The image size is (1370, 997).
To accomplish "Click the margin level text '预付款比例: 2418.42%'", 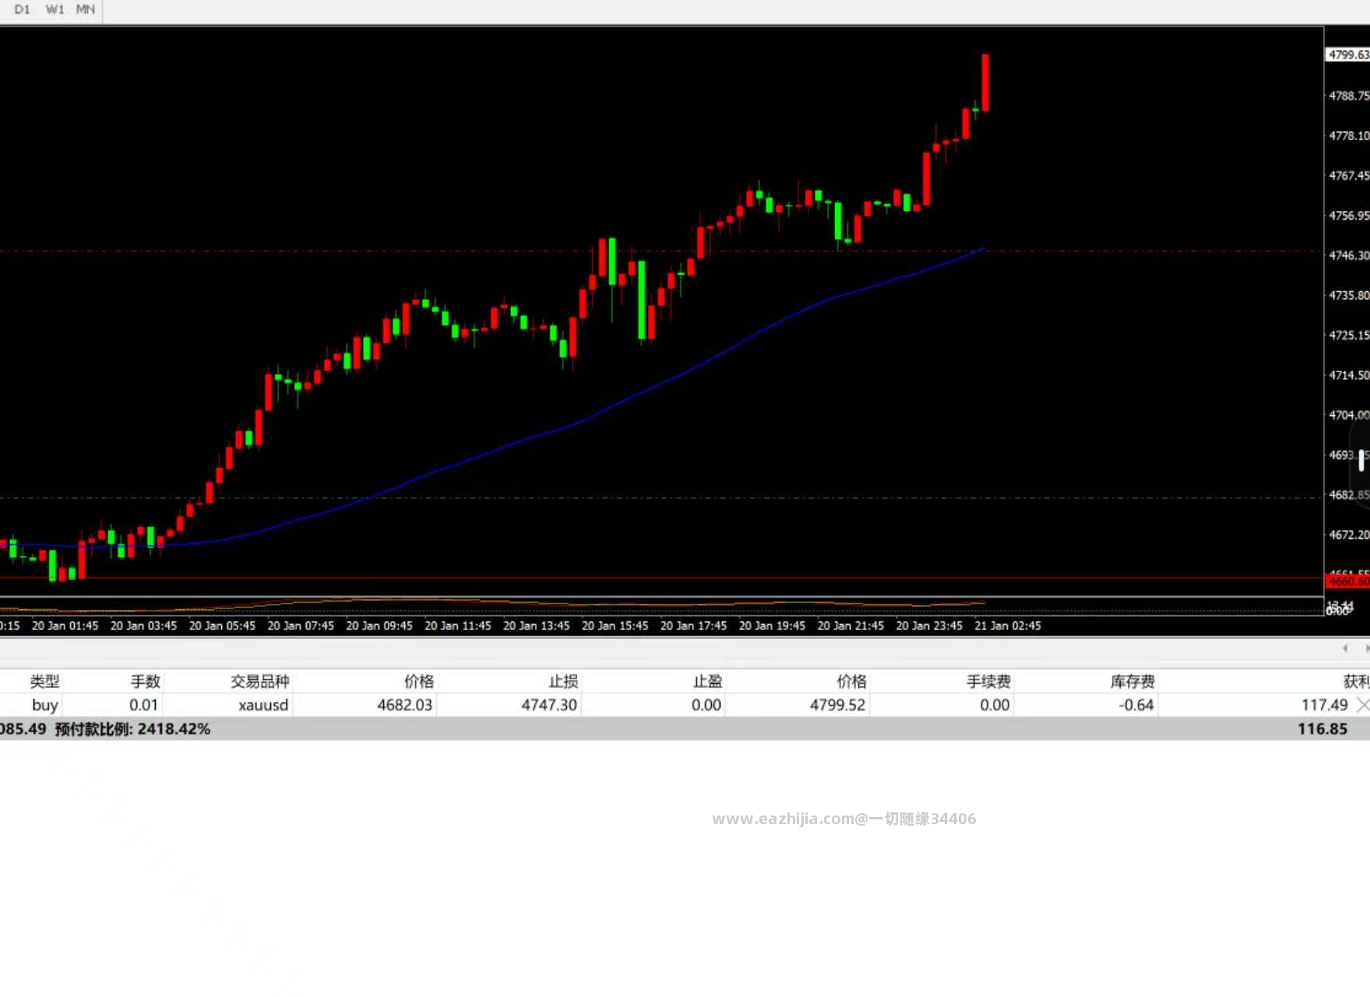I will point(132,729).
